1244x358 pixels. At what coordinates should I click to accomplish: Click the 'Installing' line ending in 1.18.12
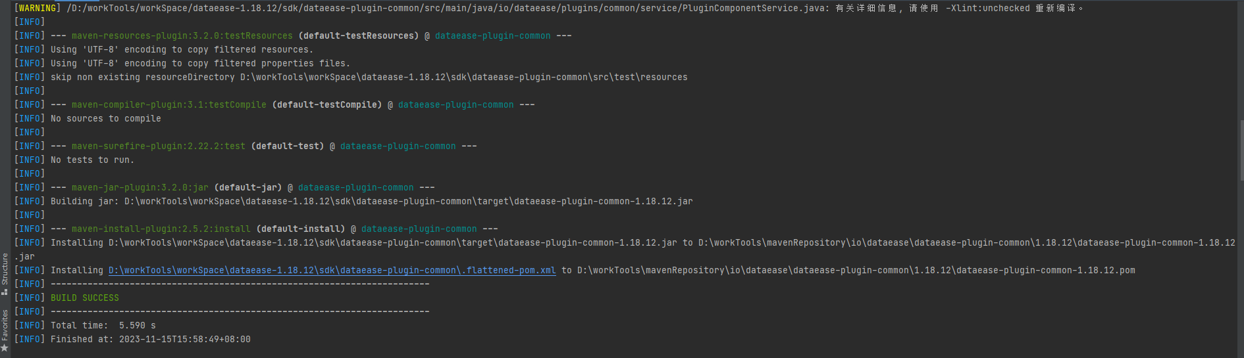point(625,242)
